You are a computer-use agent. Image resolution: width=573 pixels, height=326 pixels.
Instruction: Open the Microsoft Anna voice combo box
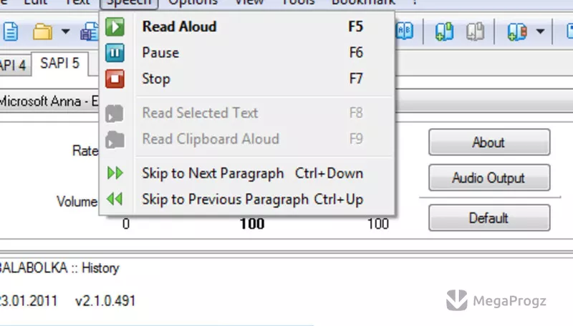(x=49, y=101)
